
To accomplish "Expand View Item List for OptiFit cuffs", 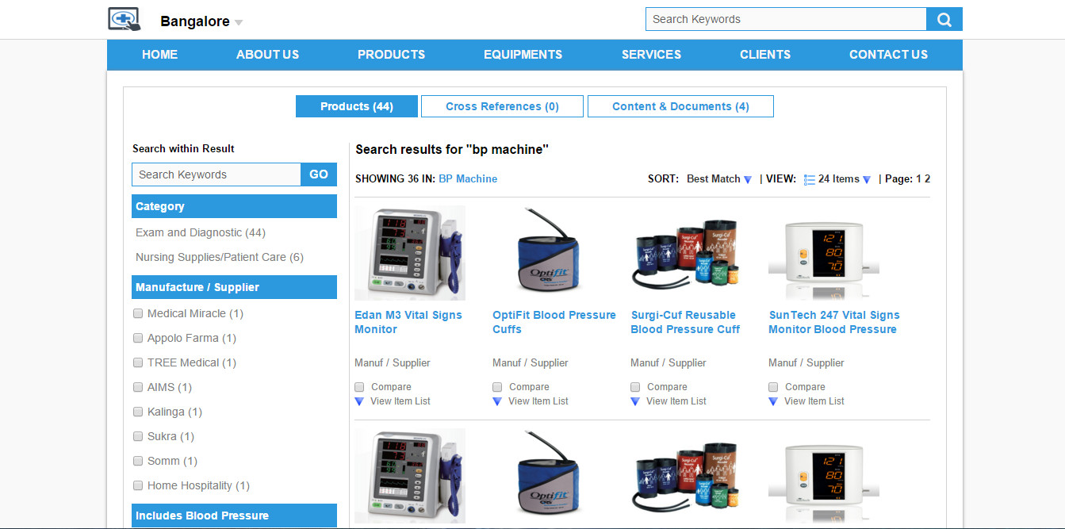I will tap(531, 401).
